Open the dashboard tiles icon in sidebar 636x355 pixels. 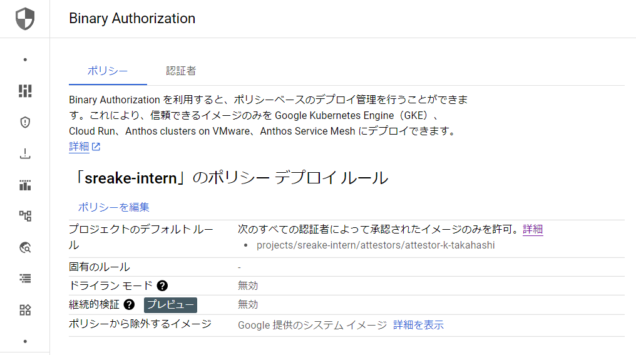(25, 91)
